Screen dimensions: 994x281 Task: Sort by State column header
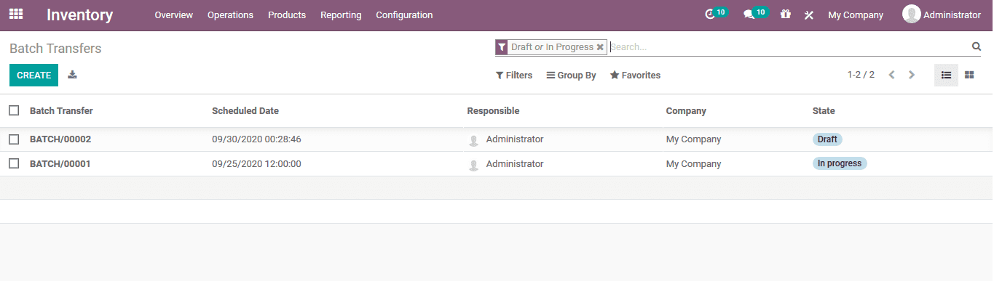click(x=824, y=111)
